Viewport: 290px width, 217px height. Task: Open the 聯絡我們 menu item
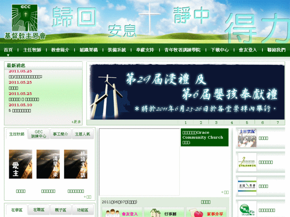276,50
